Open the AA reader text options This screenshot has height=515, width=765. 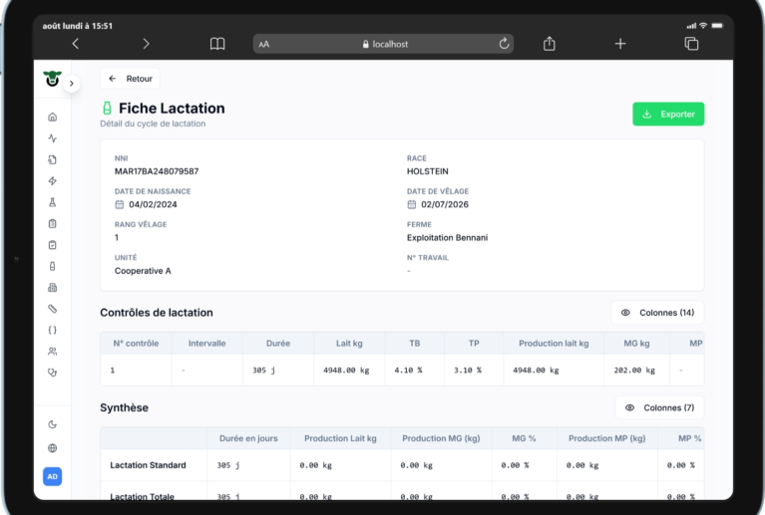point(264,45)
